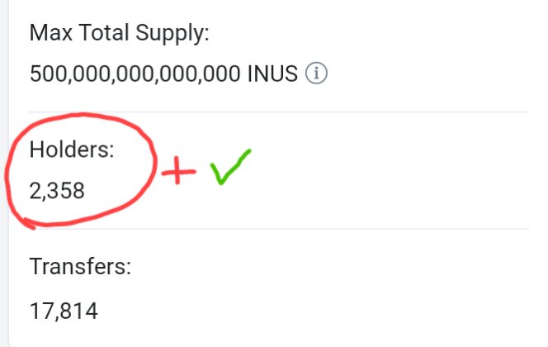The image size is (548, 347).
Task: Click the red plus sign annotation
Action: click(x=178, y=170)
